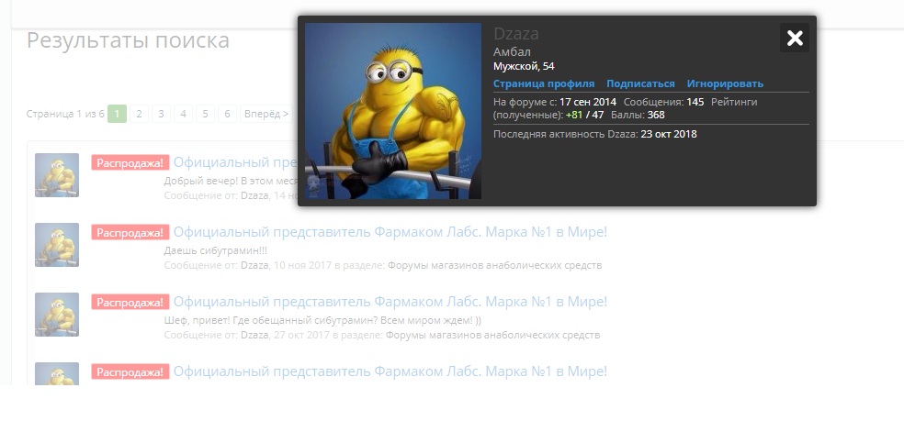Screen dimensions: 904x443
Task: Open forum section link in 10 ноя 2017 result
Action: coord(494,265)
